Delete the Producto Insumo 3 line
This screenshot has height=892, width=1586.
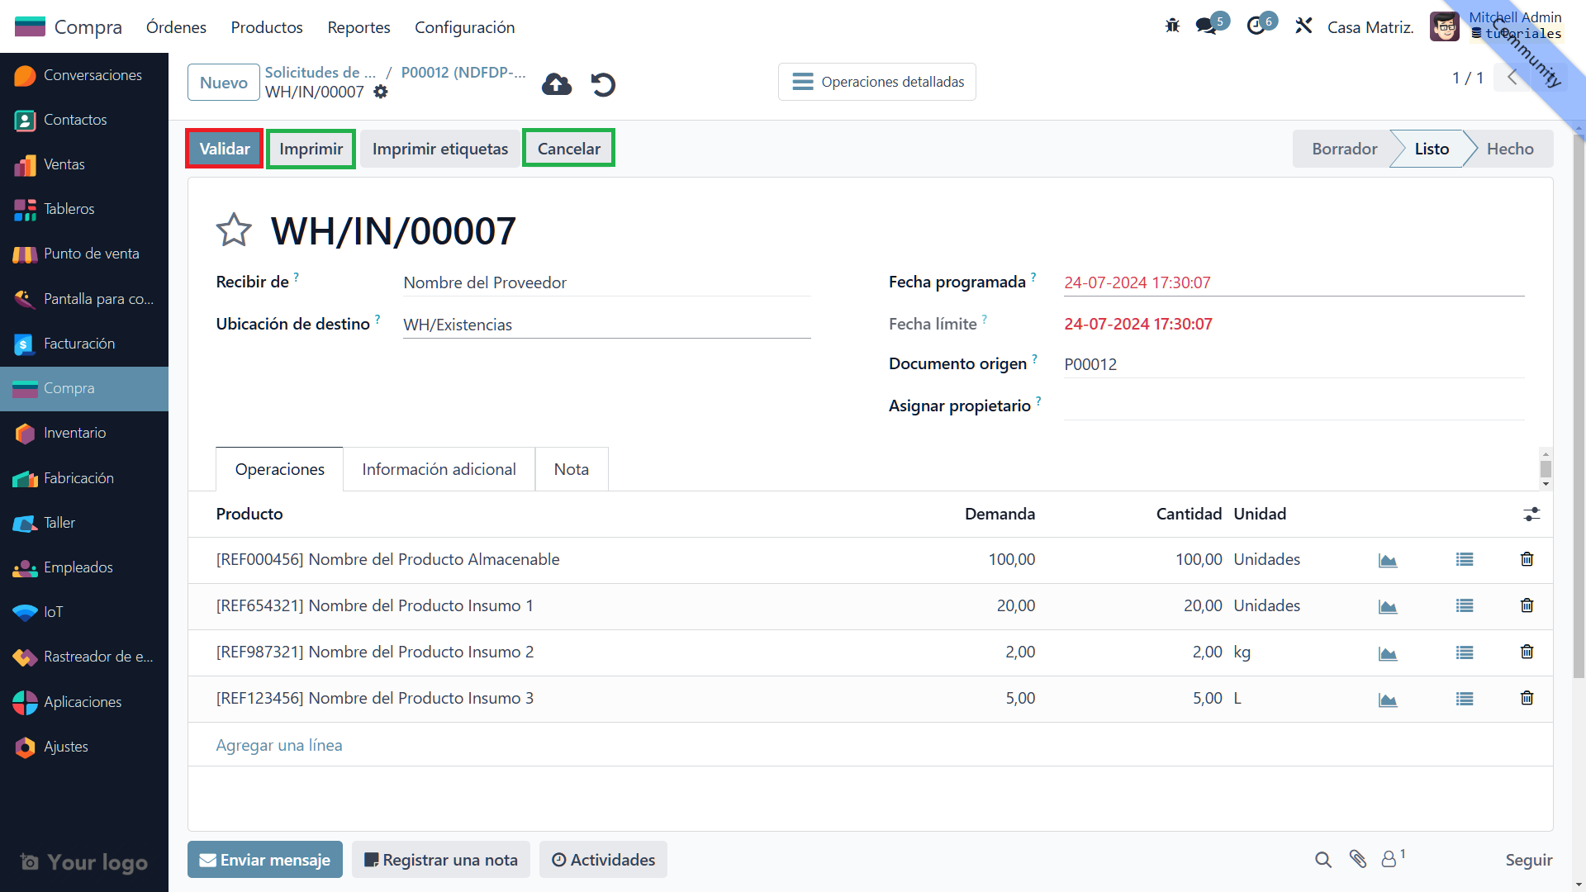[x=1527, y=699]
